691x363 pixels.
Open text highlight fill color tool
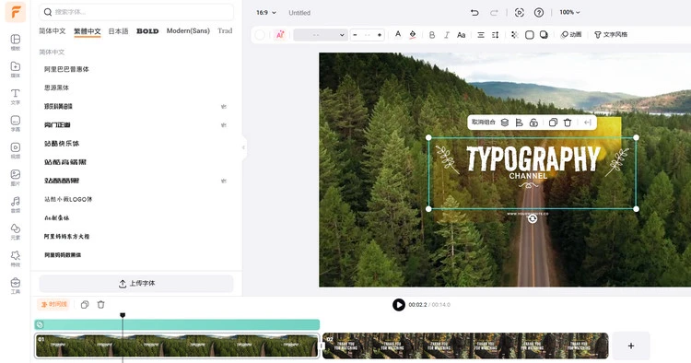click(x=413, y=34)
